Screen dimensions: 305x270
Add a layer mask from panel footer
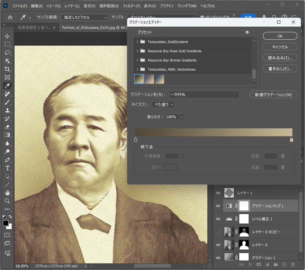pos(259,264)
